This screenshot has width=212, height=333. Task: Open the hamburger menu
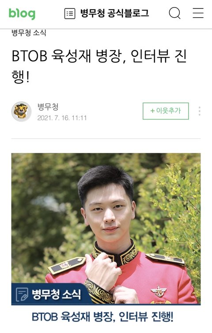pos(198,13)
